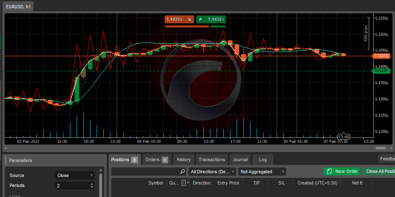Click the Feedback button
The width and height of the screenshot is (395, 197).
coord(387,159)
